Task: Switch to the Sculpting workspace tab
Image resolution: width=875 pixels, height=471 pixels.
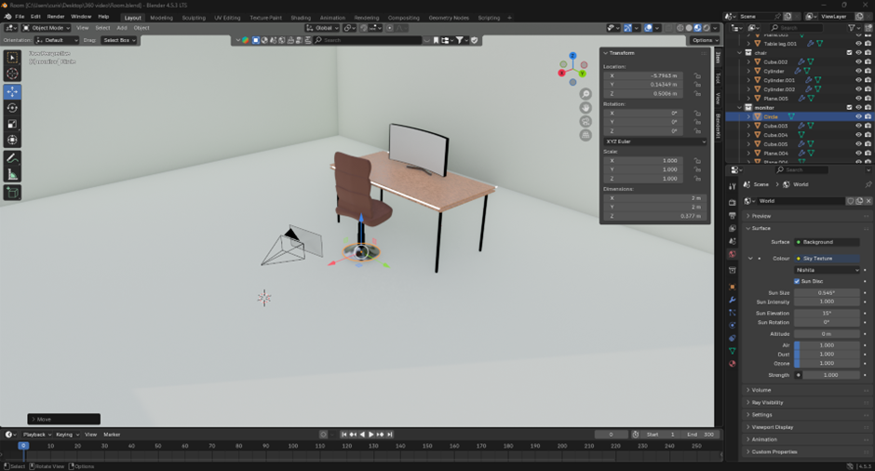Action: [194, 18]
